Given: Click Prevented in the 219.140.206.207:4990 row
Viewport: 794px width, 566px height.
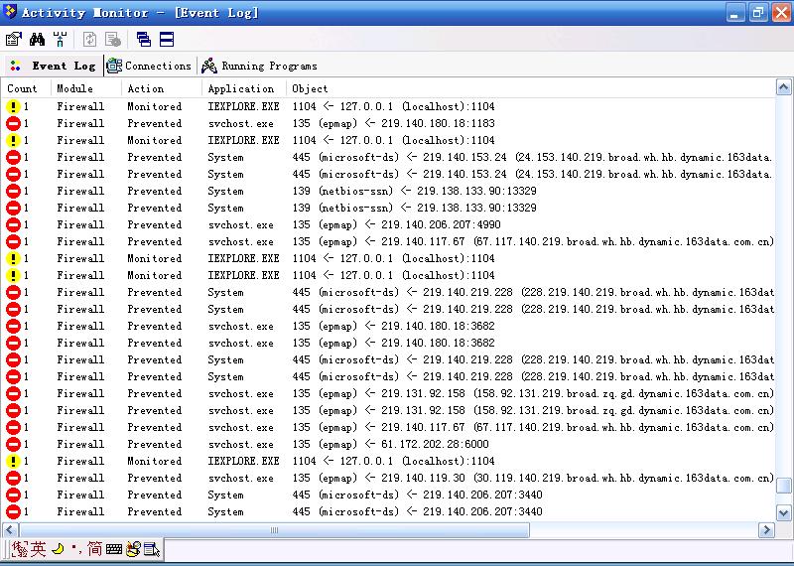Looking at the screenshot, I should pos(155,224).
